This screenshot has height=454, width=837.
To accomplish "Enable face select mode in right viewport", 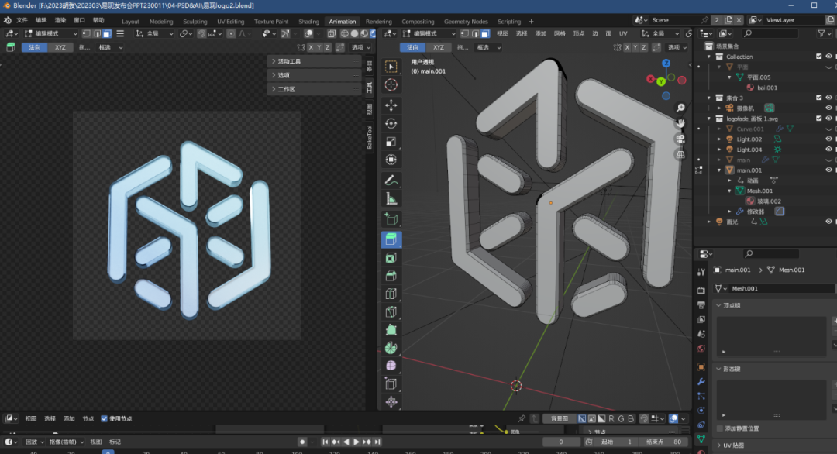I will point(484,33).
